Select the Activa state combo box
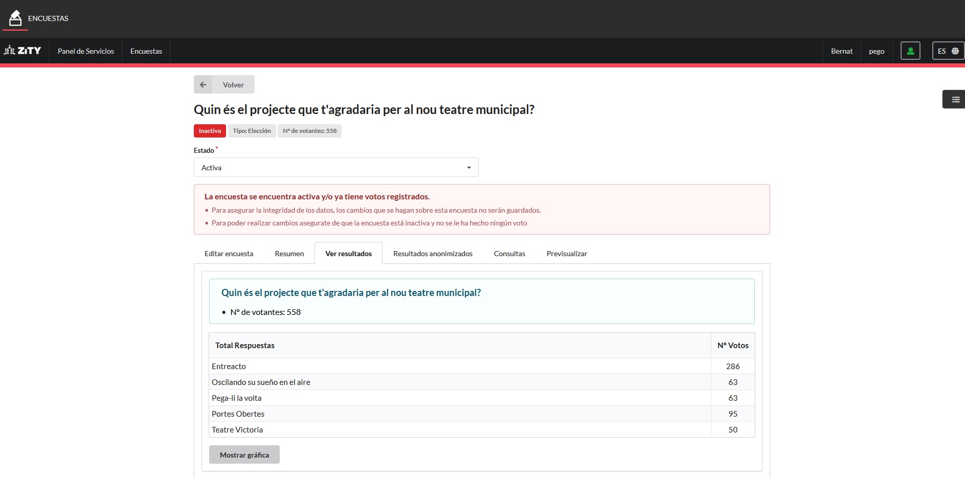The width and height of the screenshot is (965, 478). tap(335, 168)
